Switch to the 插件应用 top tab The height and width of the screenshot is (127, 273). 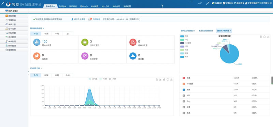click(116, 6)
